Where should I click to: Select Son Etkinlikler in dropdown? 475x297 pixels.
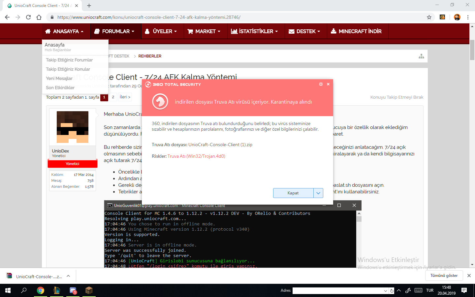60,87
